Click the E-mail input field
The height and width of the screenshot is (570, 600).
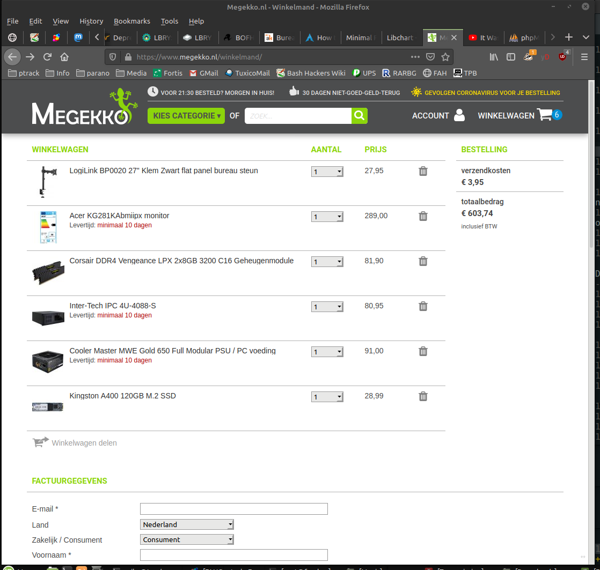click(234, 509)
